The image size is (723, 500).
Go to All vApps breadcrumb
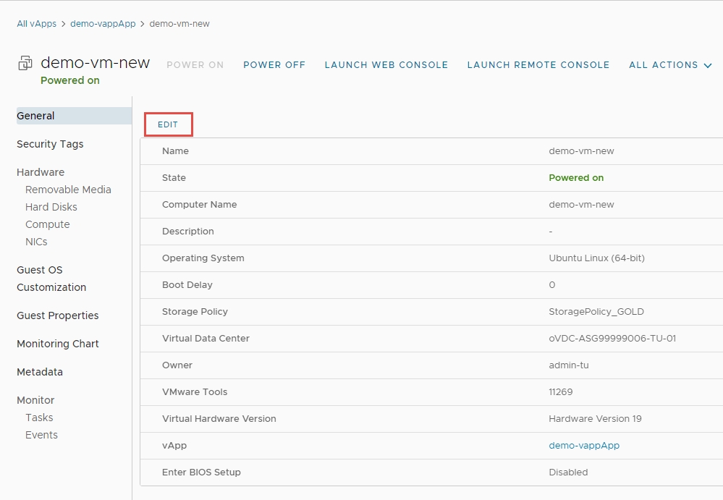[36, 24]
